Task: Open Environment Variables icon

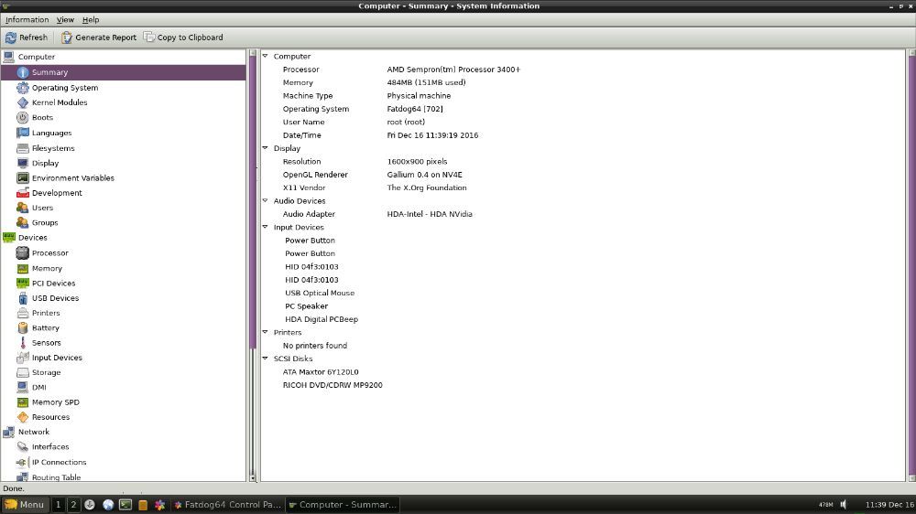Action: pos(23,178)
